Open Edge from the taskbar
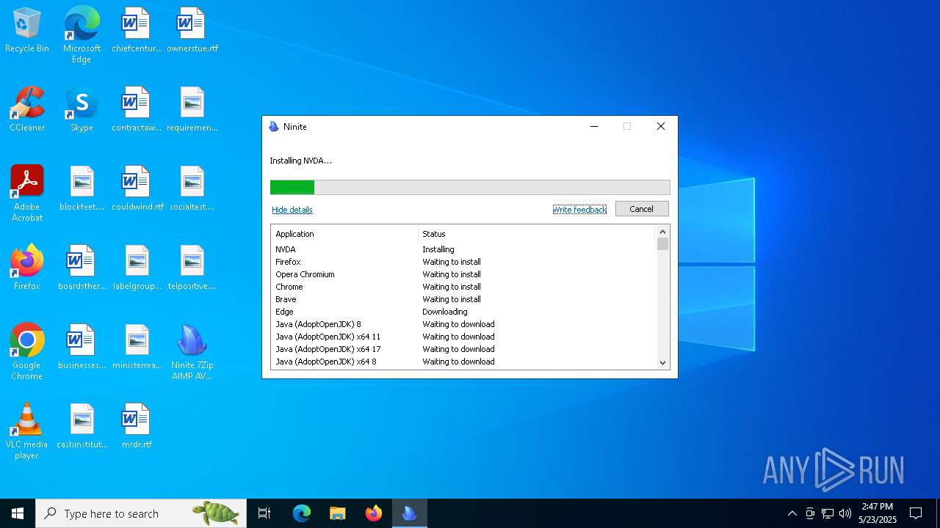Screen dimensions: 940x528 coord(302,513)
